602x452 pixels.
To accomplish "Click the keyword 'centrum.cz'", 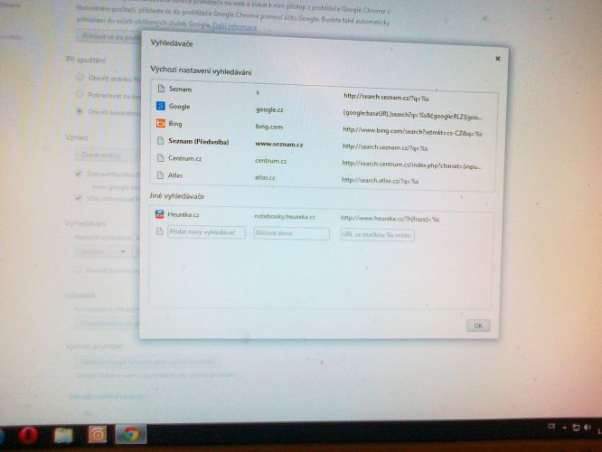I will tap(270, 161).
